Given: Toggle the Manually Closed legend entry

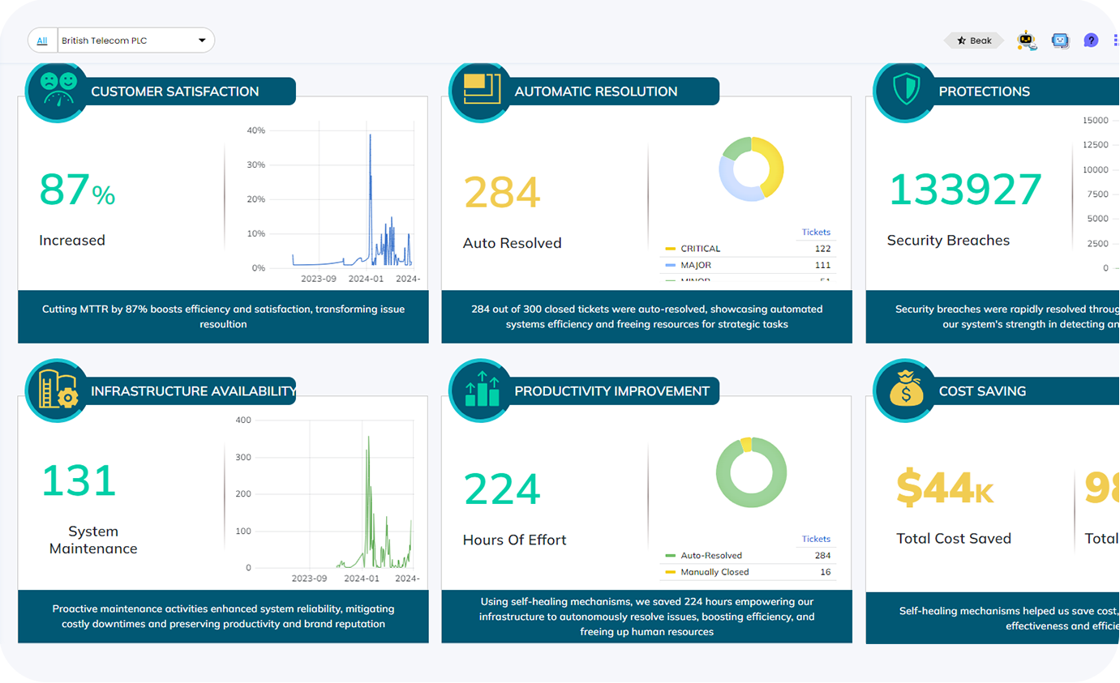Looking at the screenshot, I should click(714, 572).
